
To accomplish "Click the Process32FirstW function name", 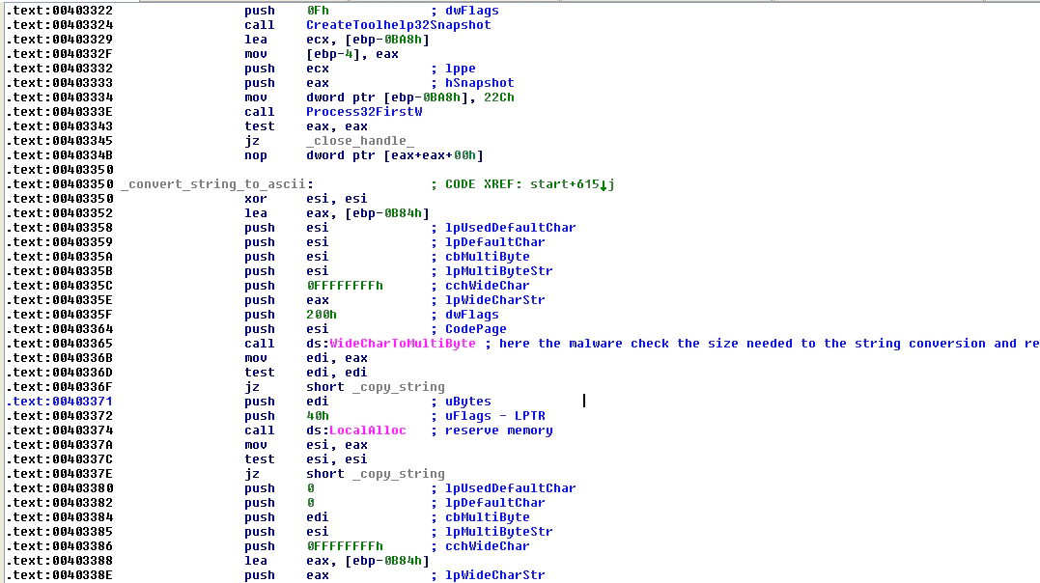I will (363, 112).
